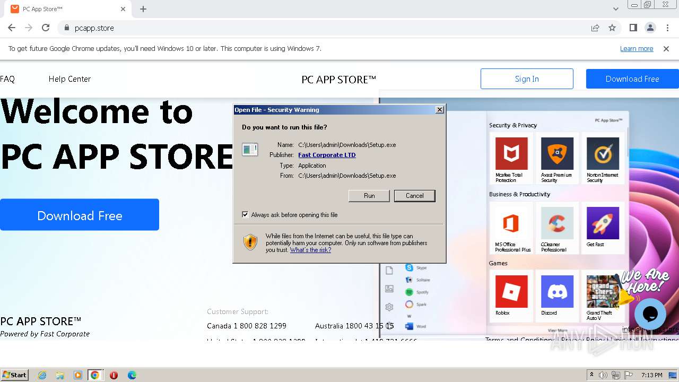Uncheck Always ask before opening this file
This screenshot has height=382, width=679.
click(x=245, y=214)
